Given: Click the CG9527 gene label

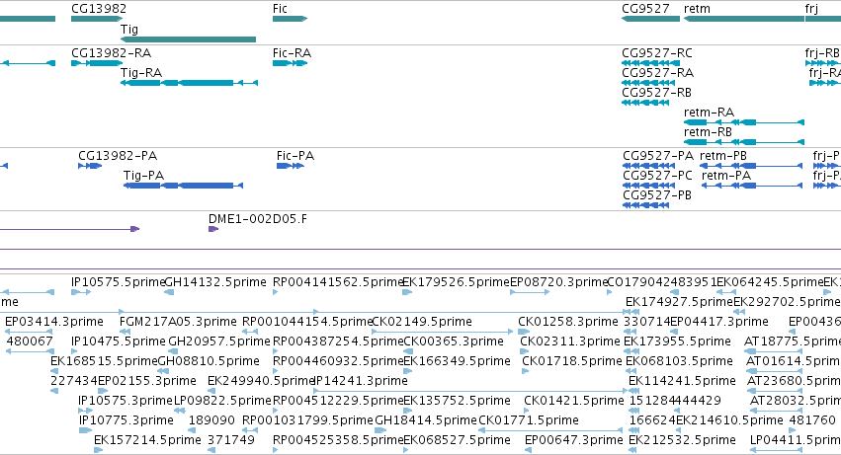Looking at the screenshot, I should click(645, 9).
